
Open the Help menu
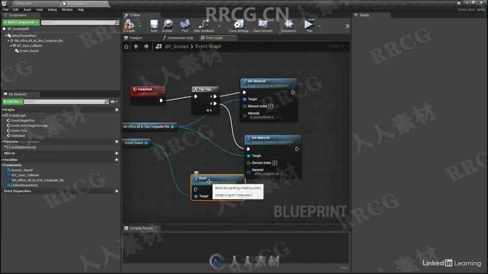[81, 9]
